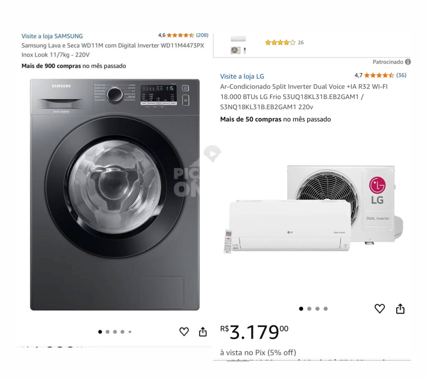Select the second image dot for the LG air conditioner
Image resolution: width=426 pixels, height=379 pixels.
309,309
